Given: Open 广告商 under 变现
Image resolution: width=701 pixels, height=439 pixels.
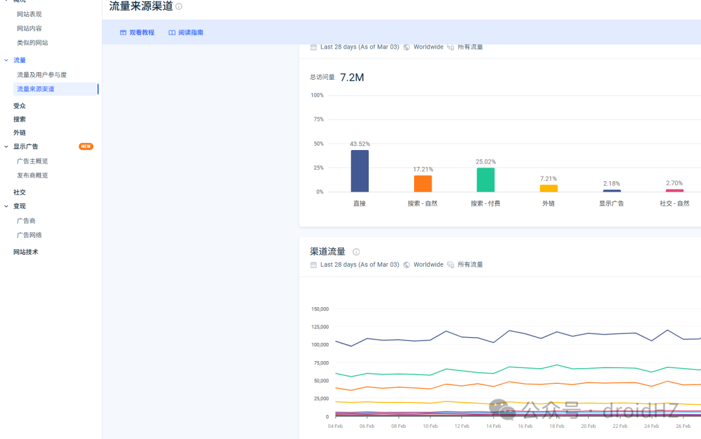Looking at the screenshot, I should (26, 221).
